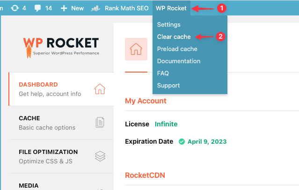Screen dimensions: 299x190
Task: Click the house icon in Dashboard sidebar item
Action: tap(100, 89)
